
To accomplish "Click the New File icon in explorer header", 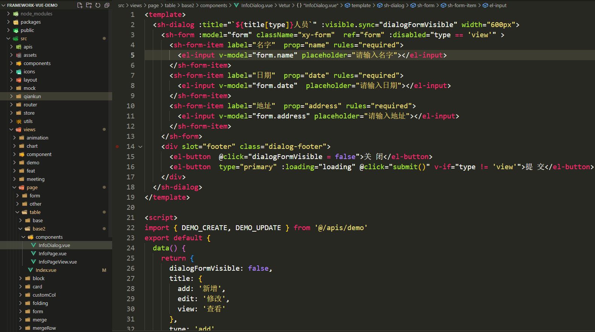I will [x=80, y=5].
